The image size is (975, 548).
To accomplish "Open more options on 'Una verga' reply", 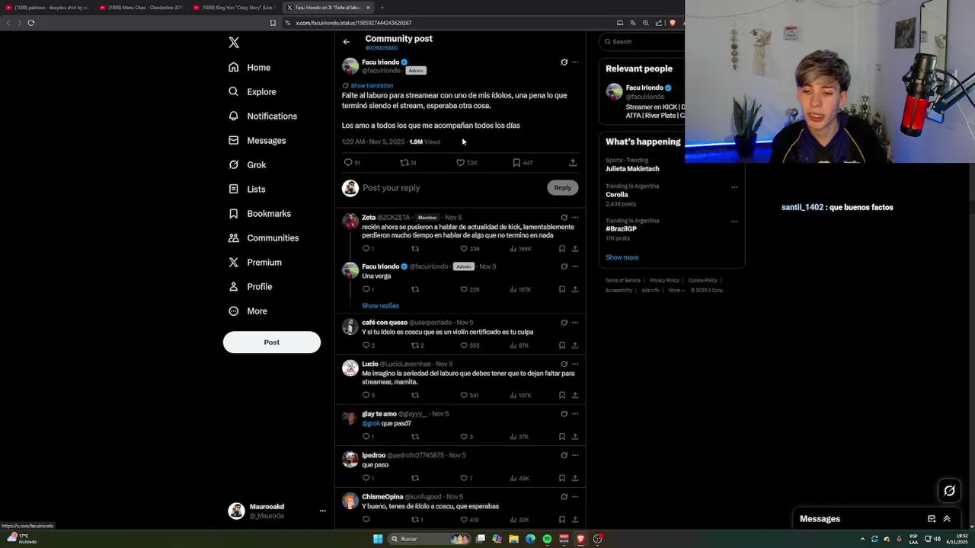I will point(575,266).
